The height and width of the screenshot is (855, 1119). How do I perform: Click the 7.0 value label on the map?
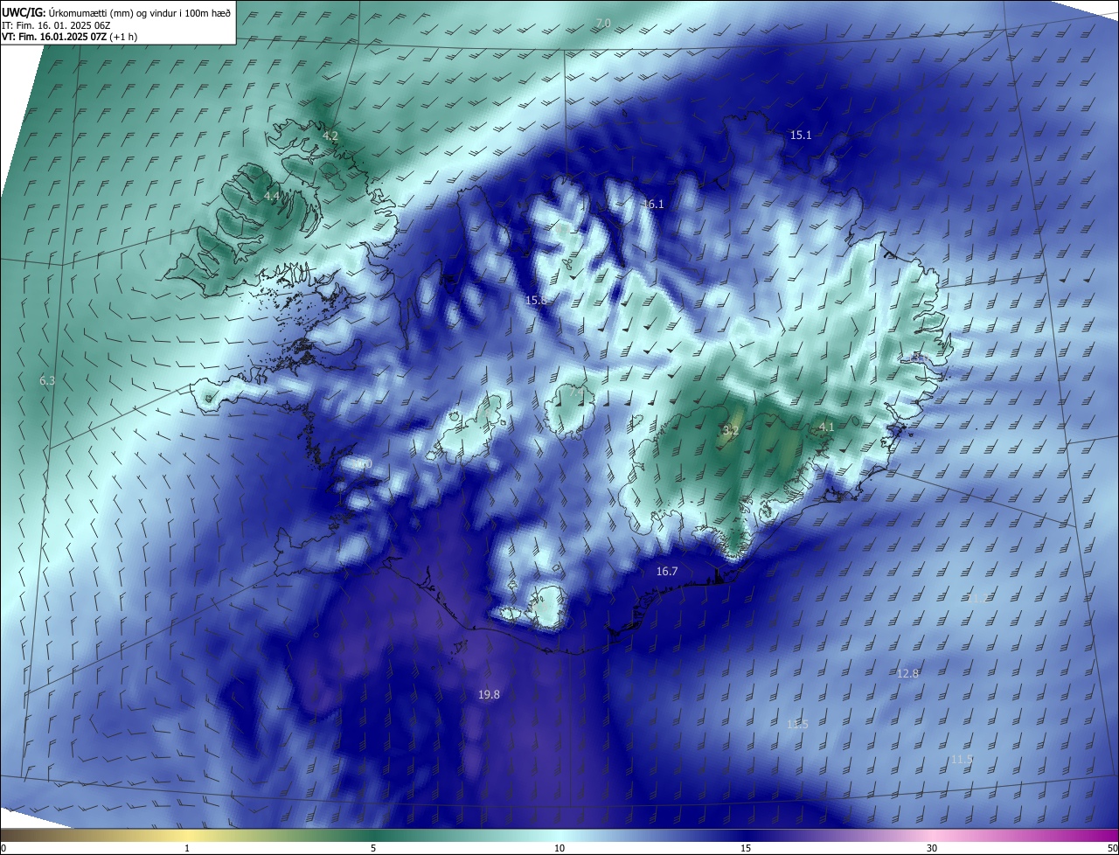tap(603, 23)
